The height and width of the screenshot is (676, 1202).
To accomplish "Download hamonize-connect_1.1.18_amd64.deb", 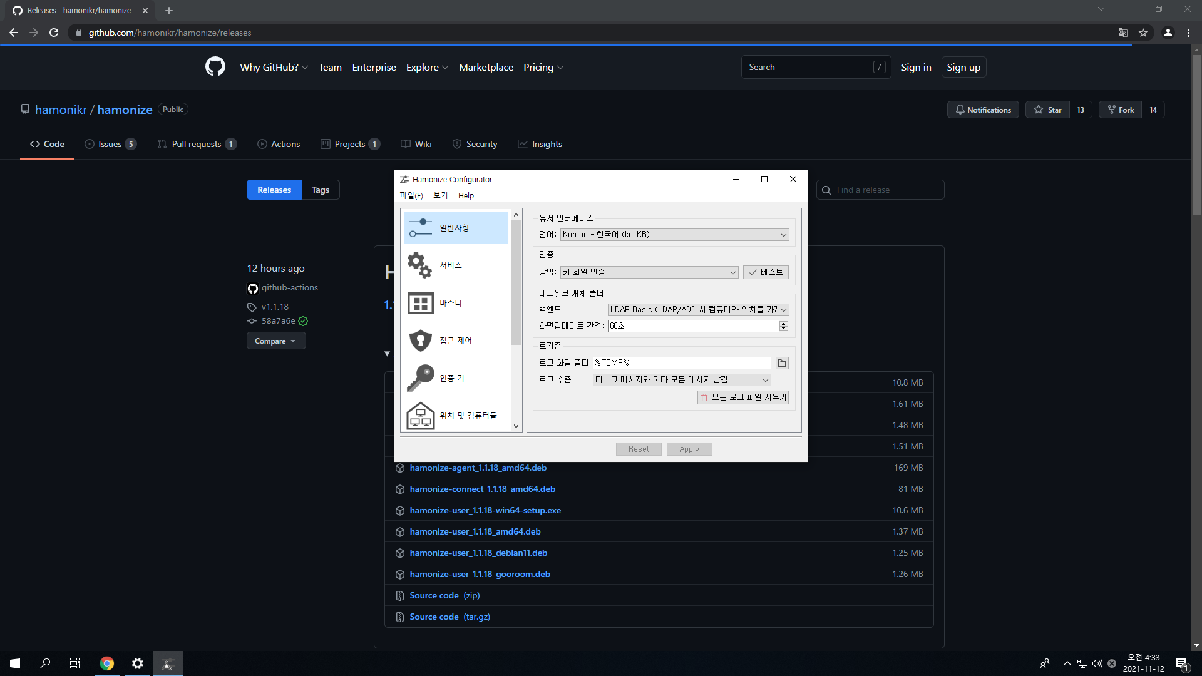I will point(483,489).
